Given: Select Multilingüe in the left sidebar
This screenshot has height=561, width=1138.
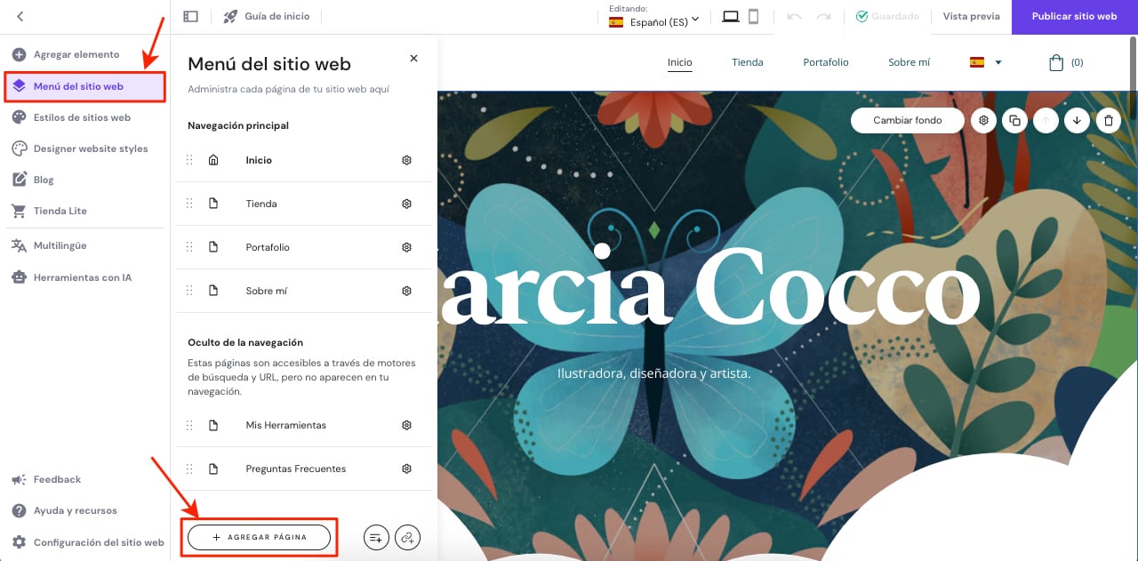Looking at the screenshot, I should coord(60,245).
